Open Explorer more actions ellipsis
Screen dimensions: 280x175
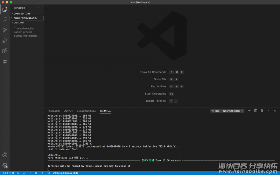click(x=38, y=8)
